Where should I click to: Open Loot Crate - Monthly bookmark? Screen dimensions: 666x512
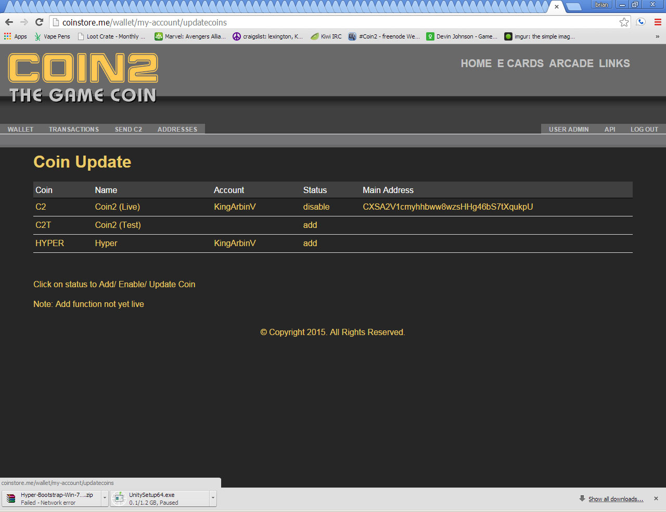pyautogui.click(x=111, y=36)
